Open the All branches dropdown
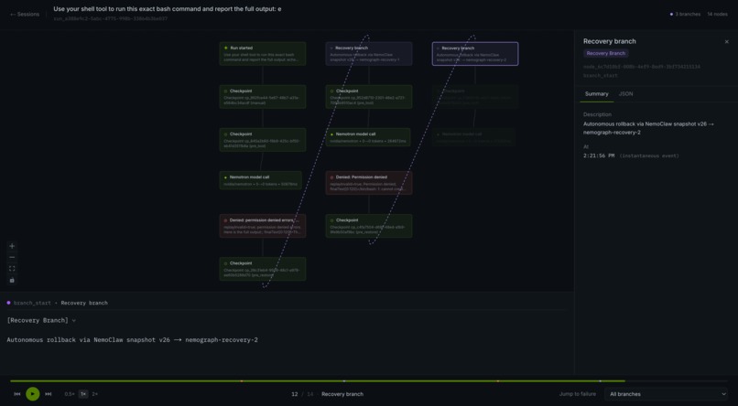738x406 pixels. click(x=667, y=394)
